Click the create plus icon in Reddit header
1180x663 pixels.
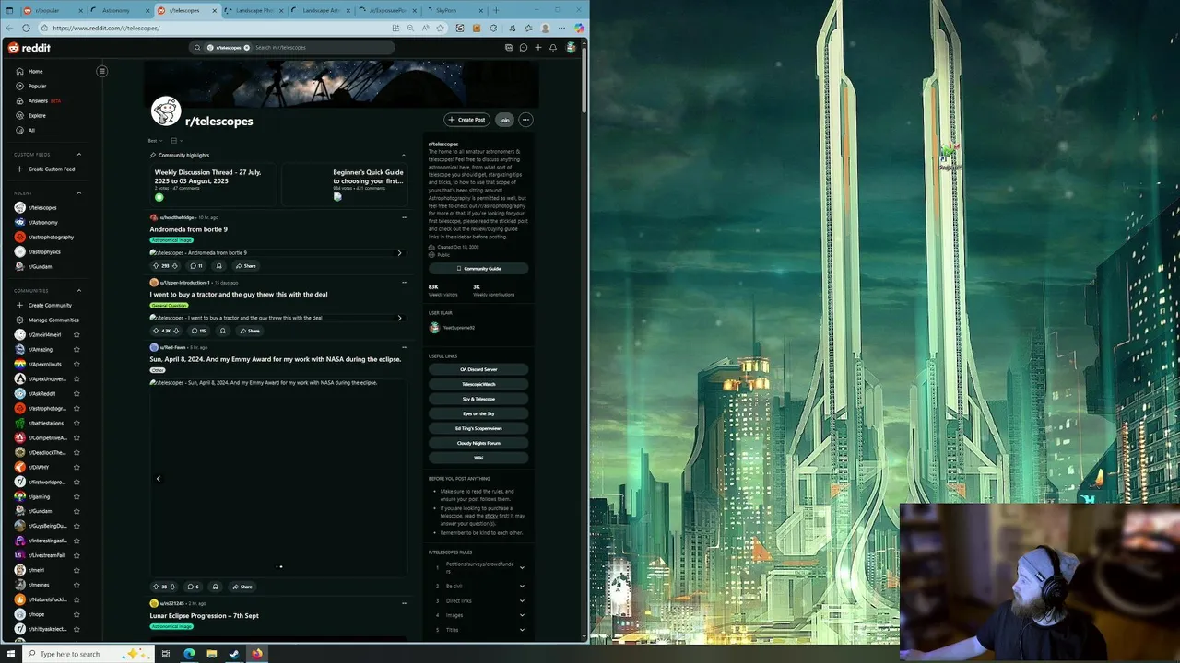(x=538, y=48)
